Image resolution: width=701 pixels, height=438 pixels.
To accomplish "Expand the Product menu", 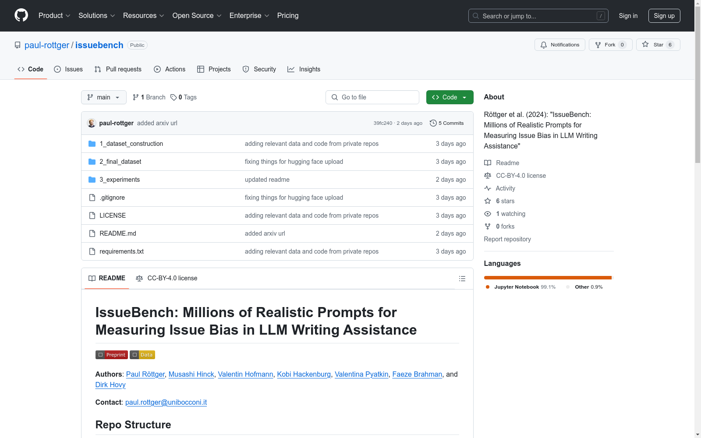I will [54, 16].
